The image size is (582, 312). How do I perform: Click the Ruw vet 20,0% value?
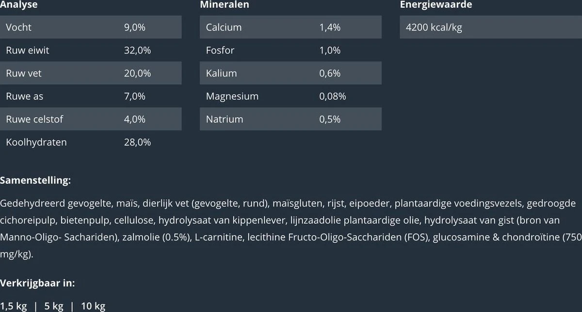pos(137,73)
